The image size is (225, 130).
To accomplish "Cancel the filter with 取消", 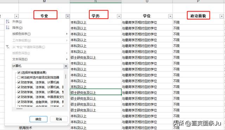I will click(x=59, y=119).
